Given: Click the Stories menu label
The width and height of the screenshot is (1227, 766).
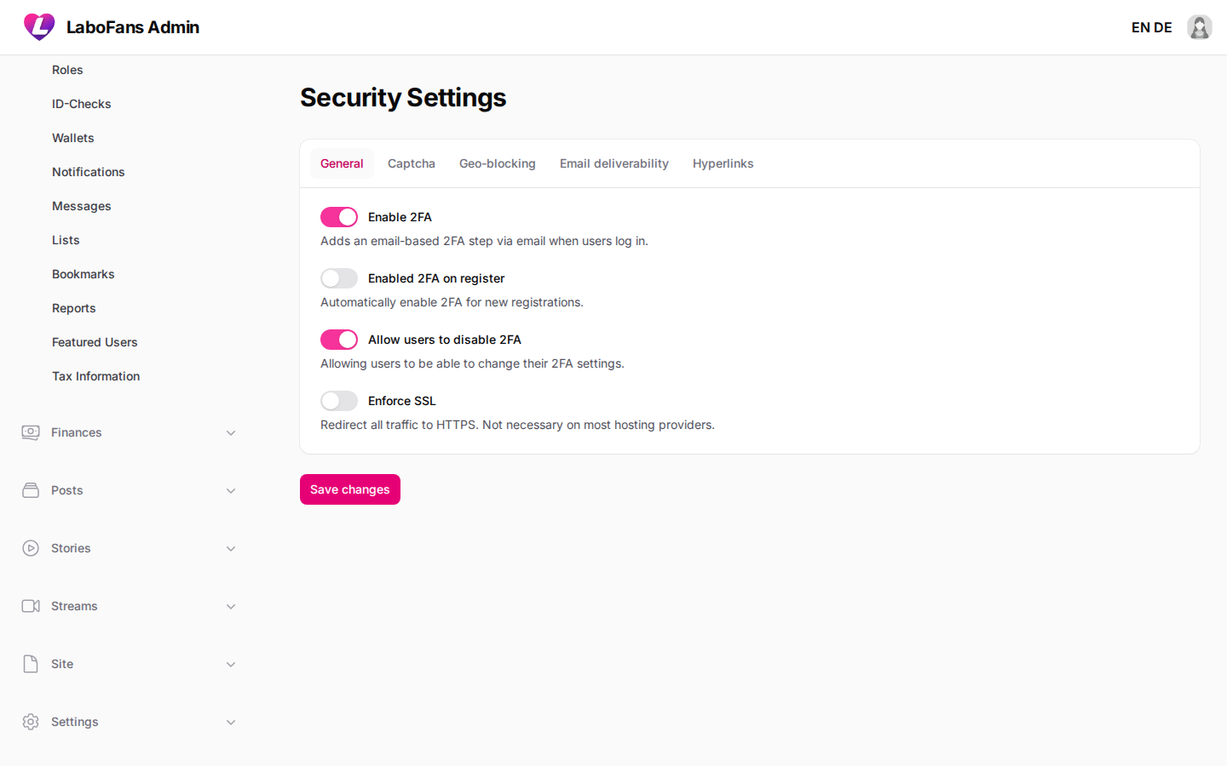Looking at the screenshot, I should [71, 548].
